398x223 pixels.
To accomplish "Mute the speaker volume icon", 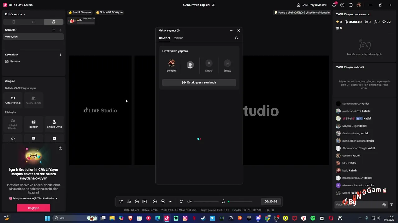I will 189,202.
